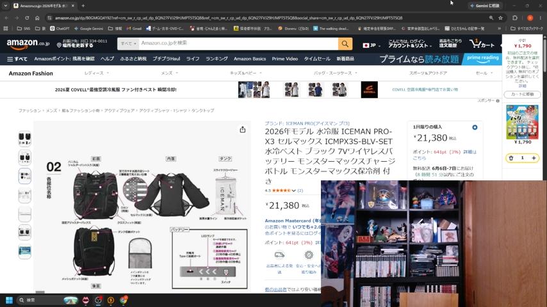The image size is (547, 307).
Task: Expand the レディース fashion menu
Action: (x=97, y=73)
